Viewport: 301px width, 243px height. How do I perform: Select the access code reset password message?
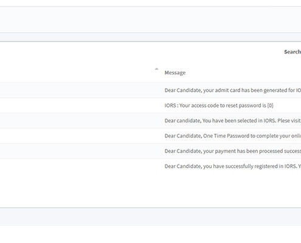pos(219,106)
